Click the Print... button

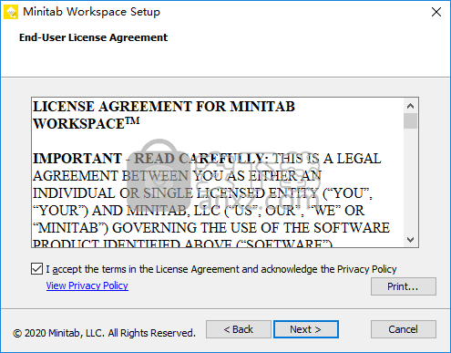point(404,286)
